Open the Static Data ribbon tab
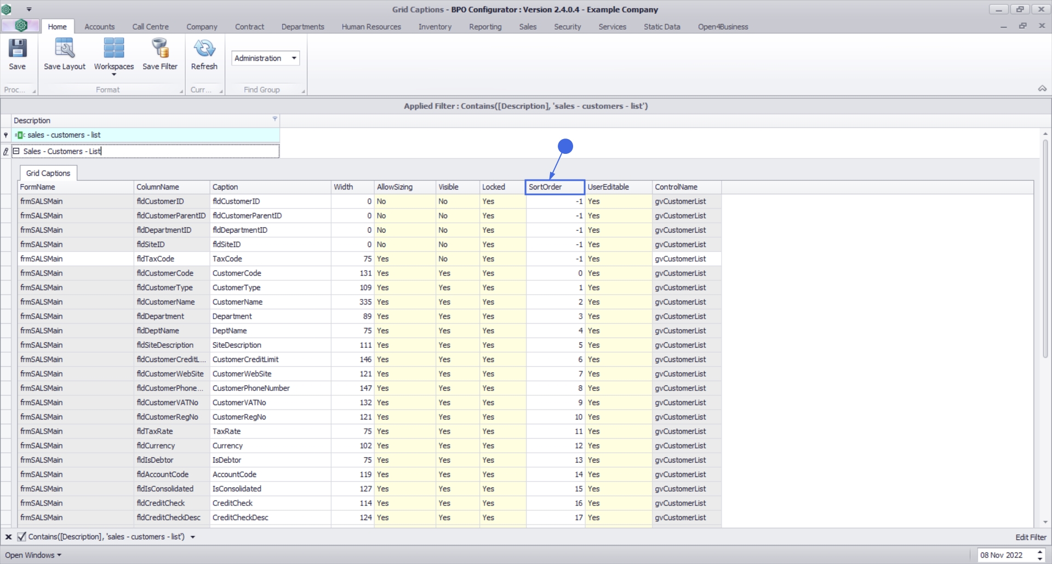Image resolution: width=1052 pixels, height=564 pixels. tap(661, 27)
